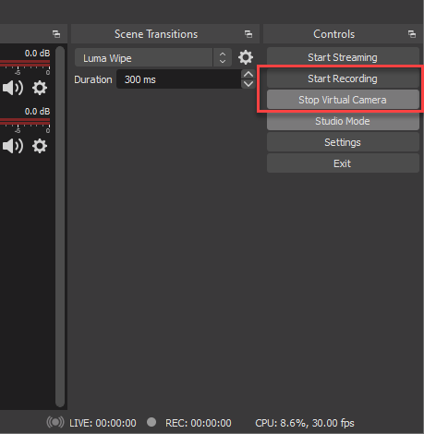Stop Virtual Camera
The height and width of the screenshot is (434, 424).
click(x=343, y=100)
